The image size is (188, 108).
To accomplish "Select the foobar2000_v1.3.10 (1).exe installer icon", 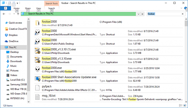I will [37, 51].
